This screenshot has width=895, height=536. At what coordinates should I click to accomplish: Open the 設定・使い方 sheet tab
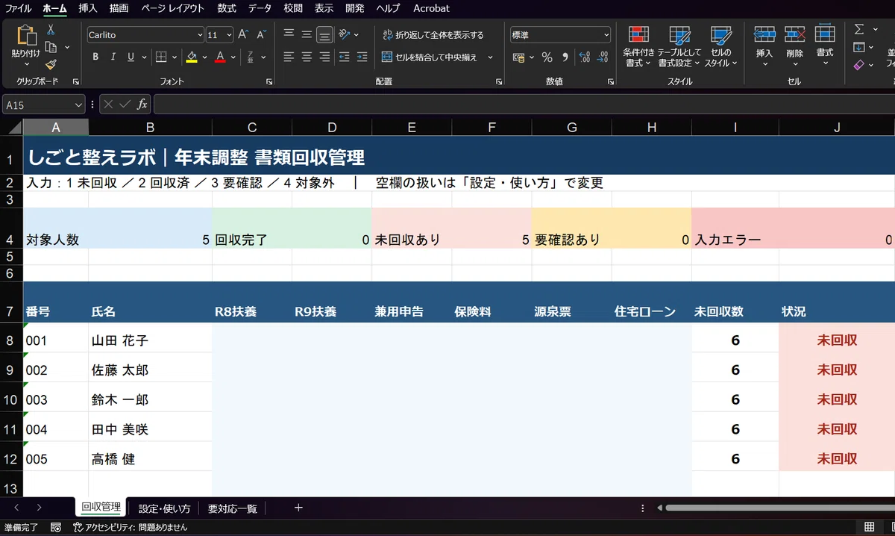[x=165, y=508]
